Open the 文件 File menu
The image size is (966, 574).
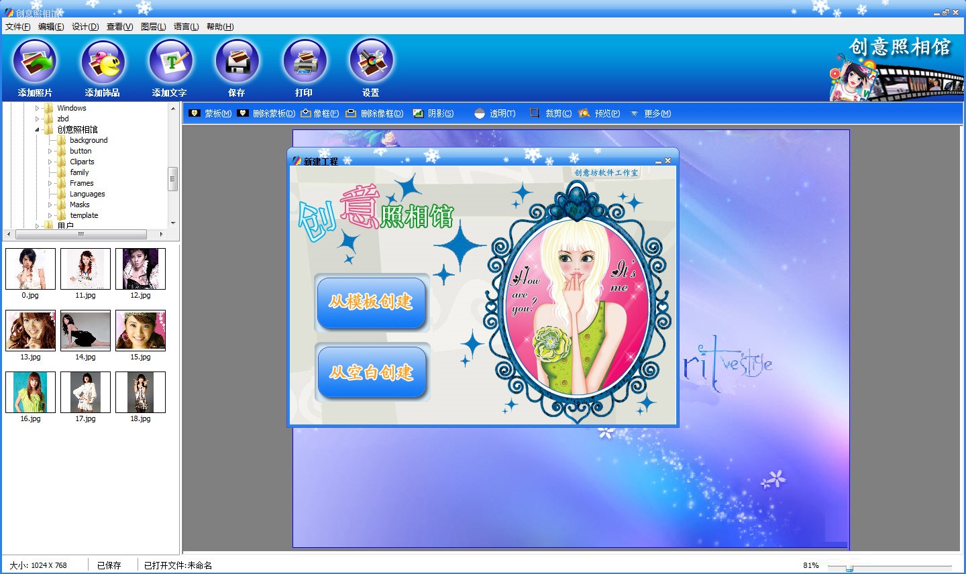[18, 27]
